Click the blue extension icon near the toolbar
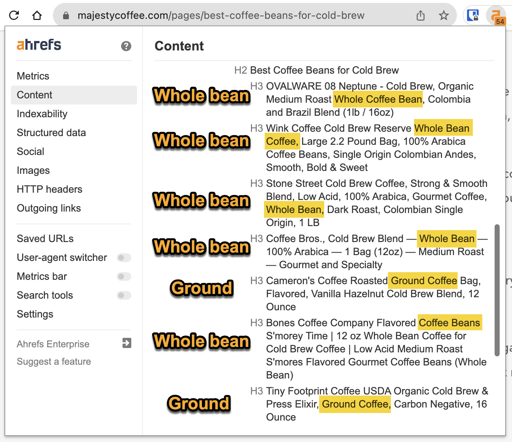This screenshot has height=442, width=512. tap(472, 15)
